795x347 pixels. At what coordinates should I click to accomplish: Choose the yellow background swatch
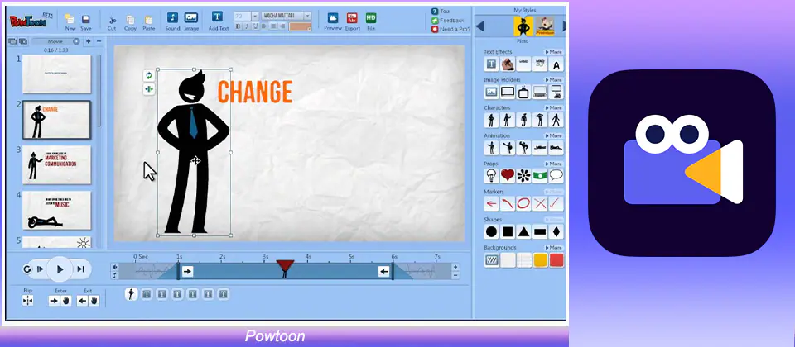(x=540, y=260)
